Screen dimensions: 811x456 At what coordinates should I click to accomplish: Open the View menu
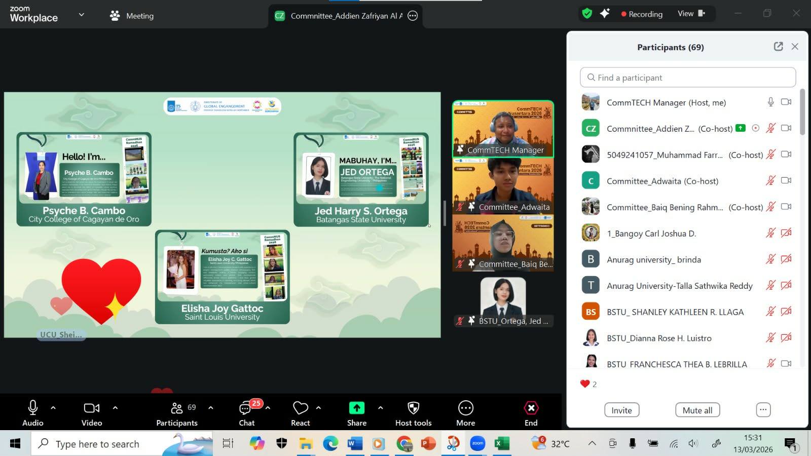click(x=691, y=14)
